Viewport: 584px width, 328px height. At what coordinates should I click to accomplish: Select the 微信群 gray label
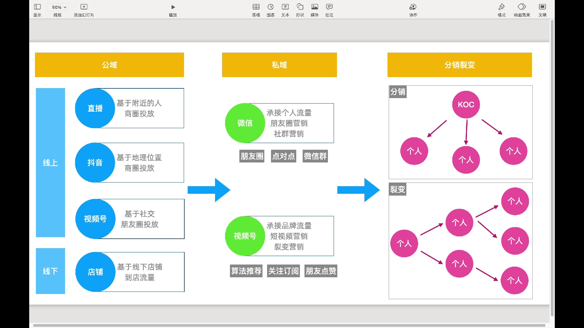coord(315,156)
